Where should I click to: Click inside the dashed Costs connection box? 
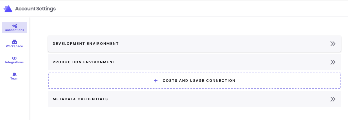(x=275, y=81)
